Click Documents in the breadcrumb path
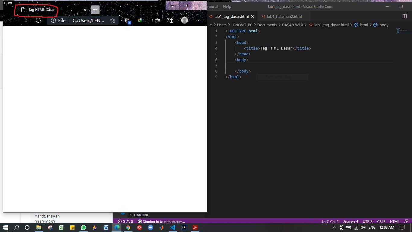 point(267,25)
